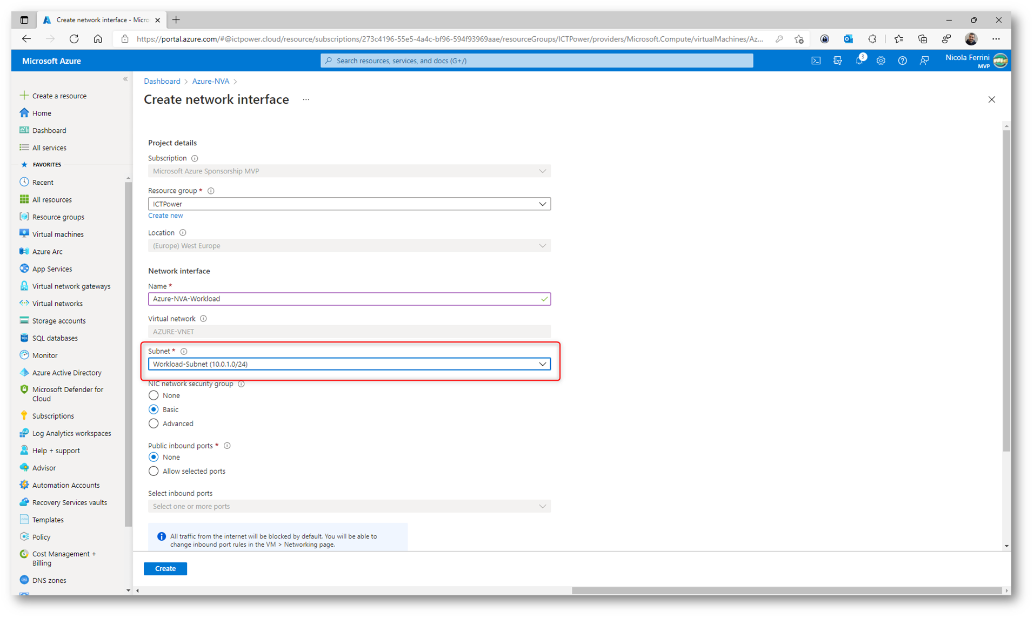The image size is (1034, 618).
Task: Go back in browser history
Action: click(x=26, y=39)
